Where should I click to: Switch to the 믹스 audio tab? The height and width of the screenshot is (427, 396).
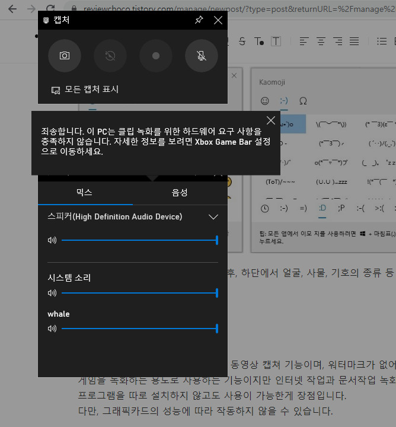coord(85,193)
